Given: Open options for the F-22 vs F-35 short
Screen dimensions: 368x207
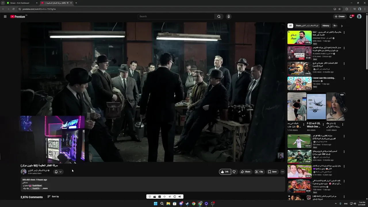Looking at the screenshot, I should point(323,124).
